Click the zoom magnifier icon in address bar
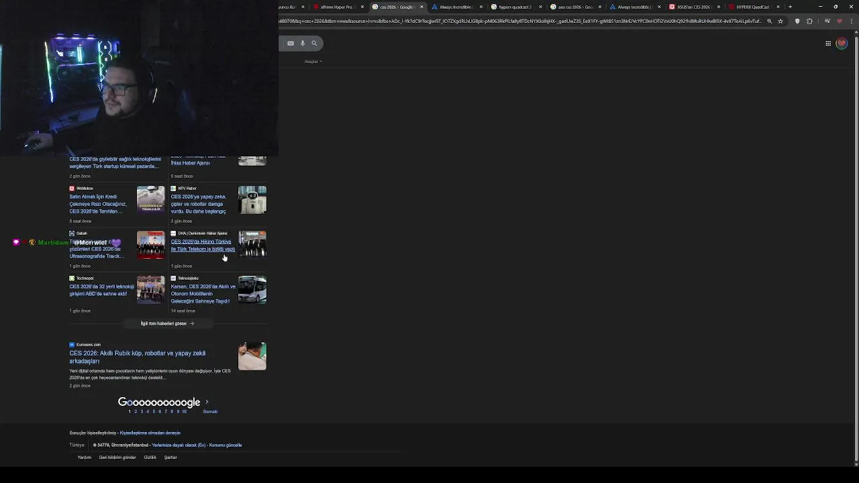Screen dimensions: 859x483 [770, 21]
